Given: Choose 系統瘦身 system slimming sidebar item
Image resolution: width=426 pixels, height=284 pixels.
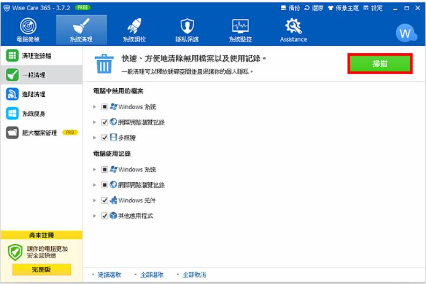Looking at the screenshot, I should pyautogui.click(x=41, y=113).
